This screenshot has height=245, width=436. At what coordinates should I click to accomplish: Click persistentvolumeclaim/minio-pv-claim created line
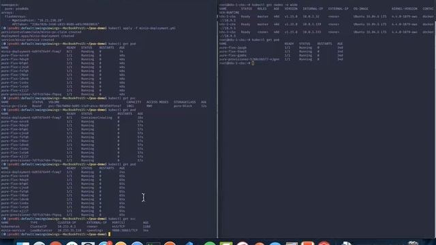click(x=41, y=32)
